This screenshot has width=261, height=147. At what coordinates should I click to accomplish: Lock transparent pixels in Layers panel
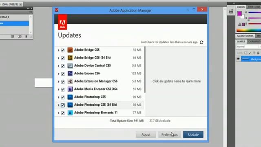246,53
